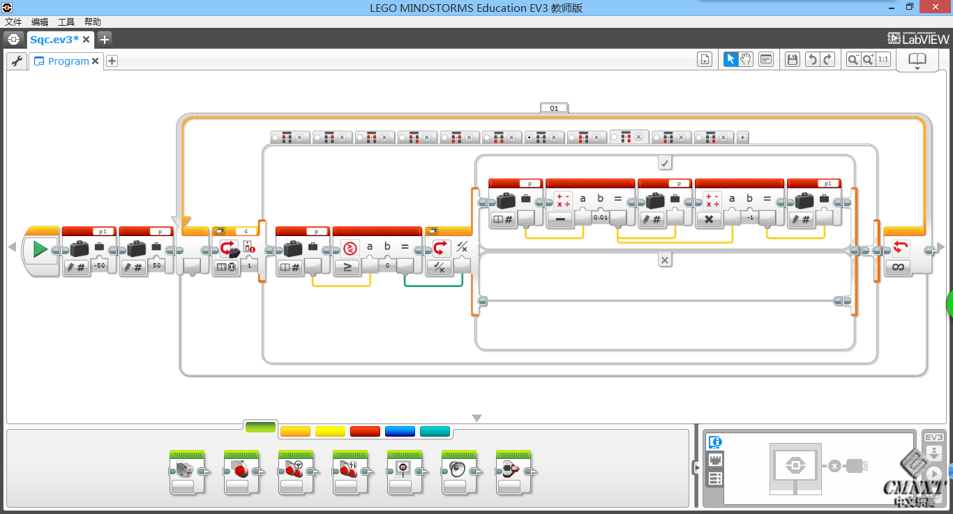Open Port View tab in hardware page
Screen dimensions: 953x514
point(715,460)
